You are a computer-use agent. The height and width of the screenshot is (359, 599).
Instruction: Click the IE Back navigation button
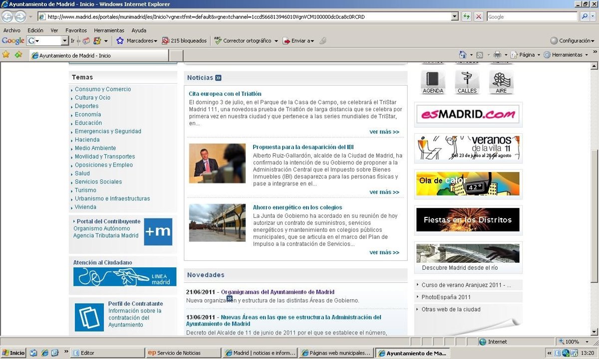(x=7, y=16)
